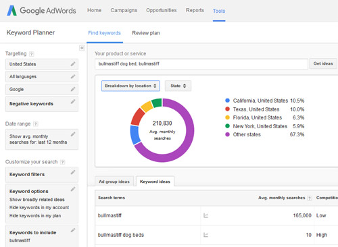Click the red Texas donut segment

138,117
